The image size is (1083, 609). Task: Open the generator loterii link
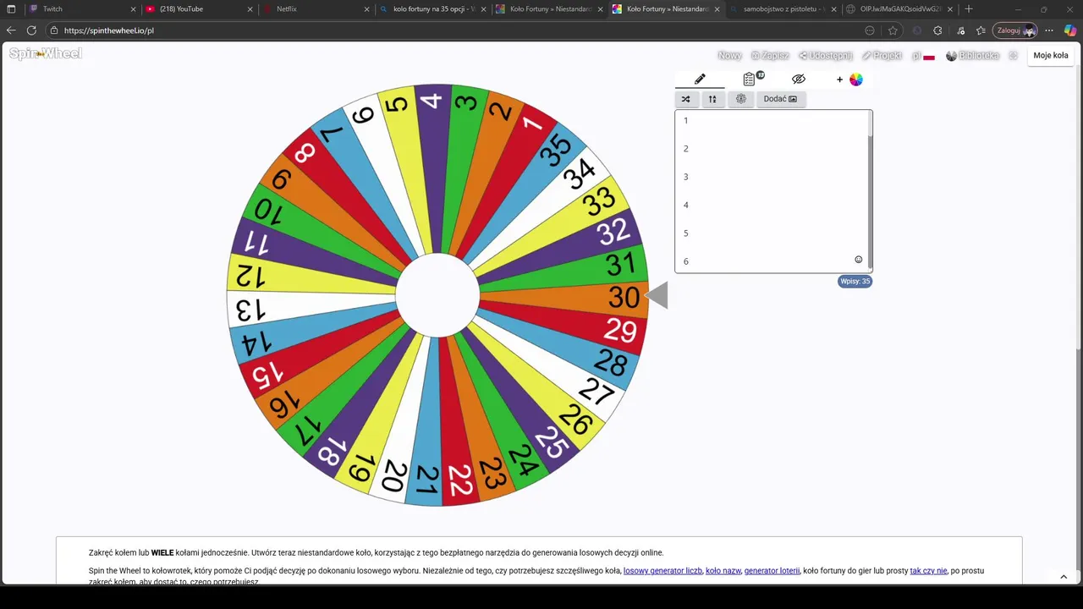[x=772, y=571]
